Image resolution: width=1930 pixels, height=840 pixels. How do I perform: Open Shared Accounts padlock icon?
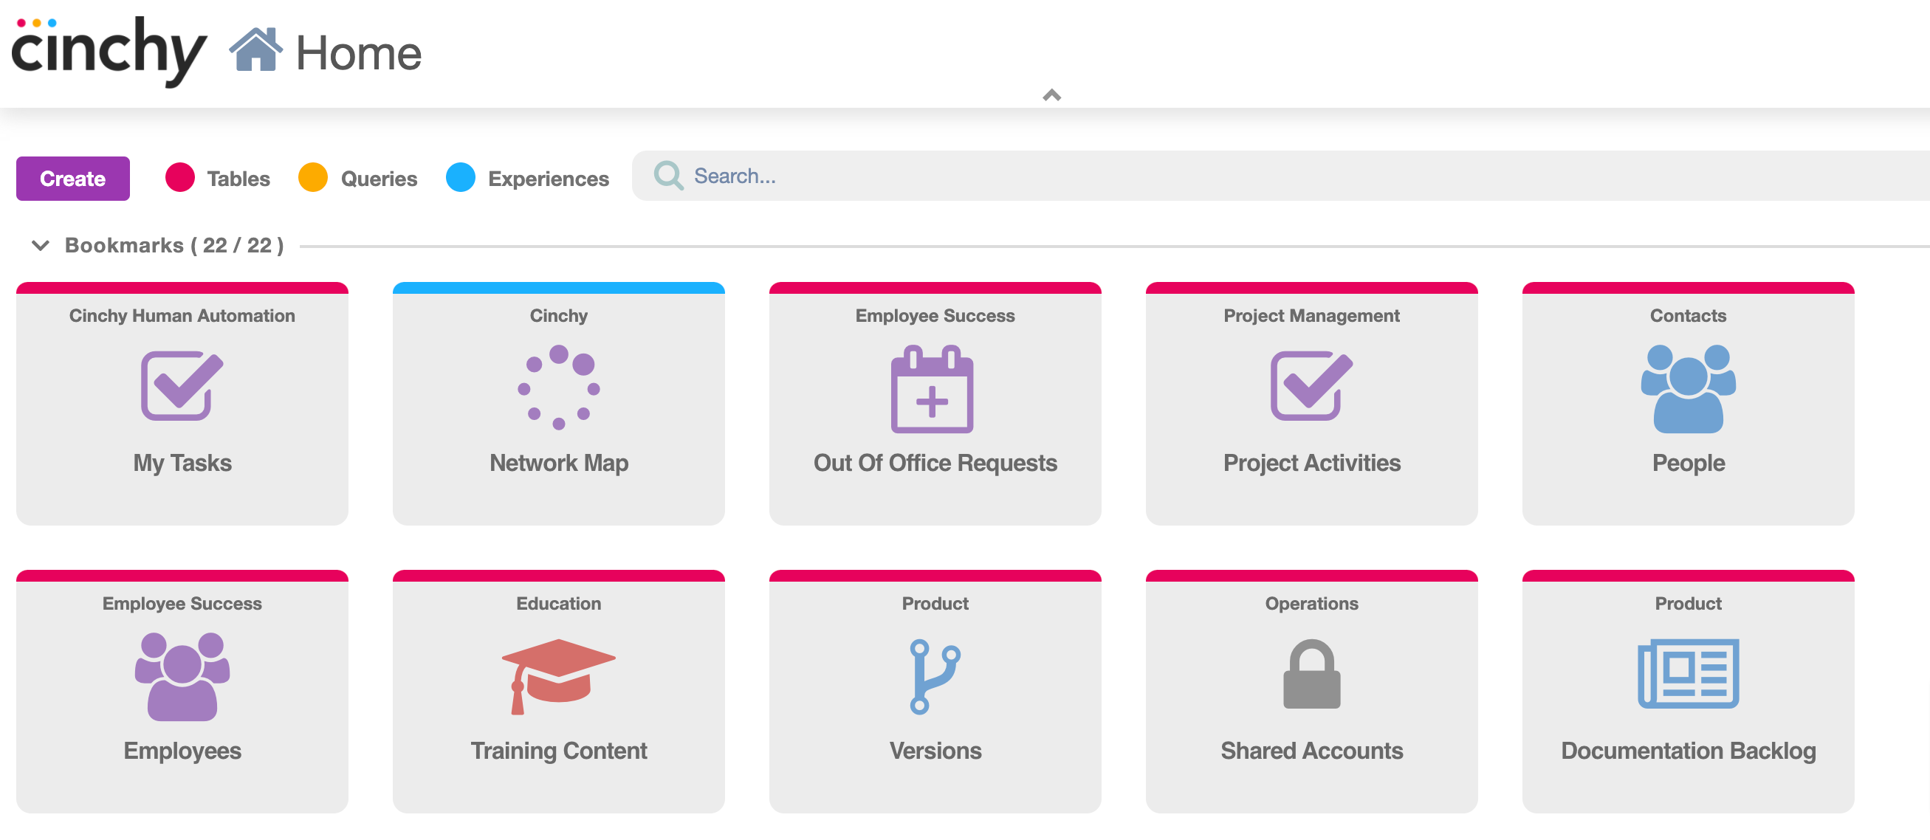coord(1312,674)
